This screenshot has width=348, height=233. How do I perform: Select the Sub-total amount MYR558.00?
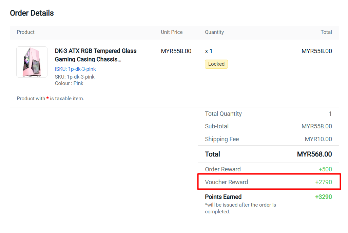point(317,126)
